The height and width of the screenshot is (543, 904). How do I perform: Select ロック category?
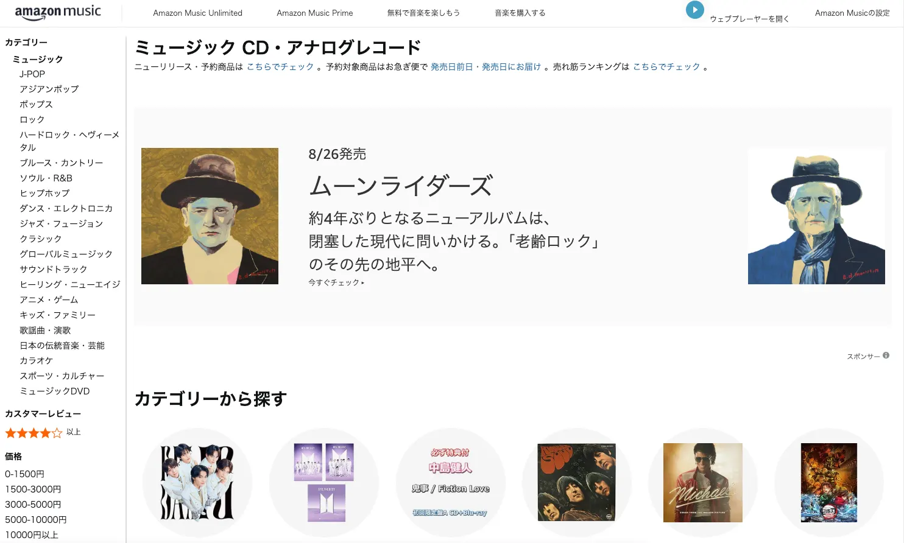[32, 119]
